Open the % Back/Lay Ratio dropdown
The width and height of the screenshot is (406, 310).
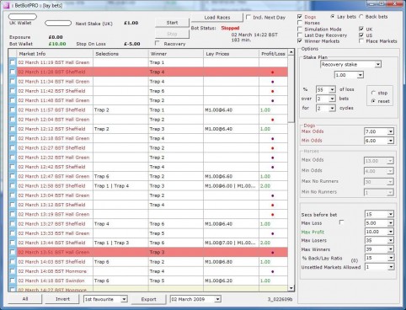(x=391, y=258)
